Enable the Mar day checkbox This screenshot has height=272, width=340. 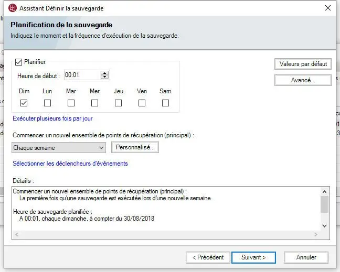pos(71,103)
